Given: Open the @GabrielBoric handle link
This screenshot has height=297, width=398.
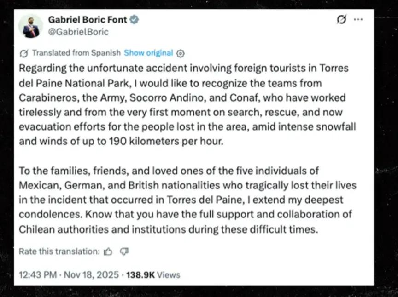Looking at the screenshot, I should pos(78,32).
